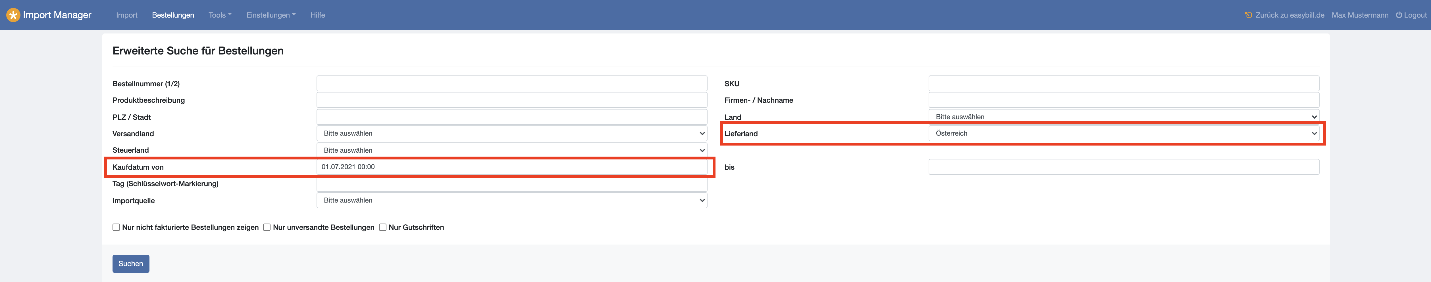Click the SKU input field
This screenshot has width=1431, height=282.
pyautogui.click(x=1123, y=83)
